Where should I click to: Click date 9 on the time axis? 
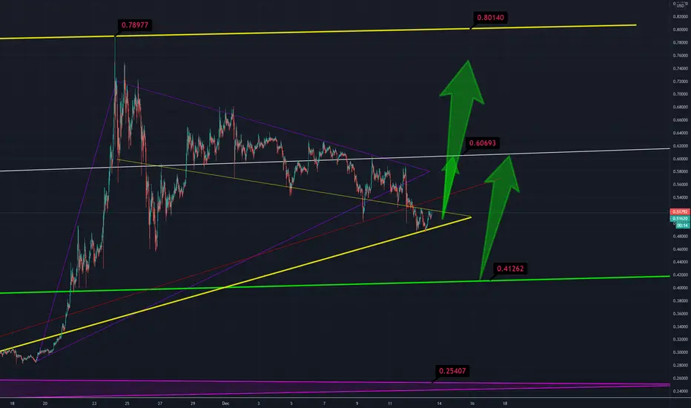pyautogui.click(x=357, y=404)
